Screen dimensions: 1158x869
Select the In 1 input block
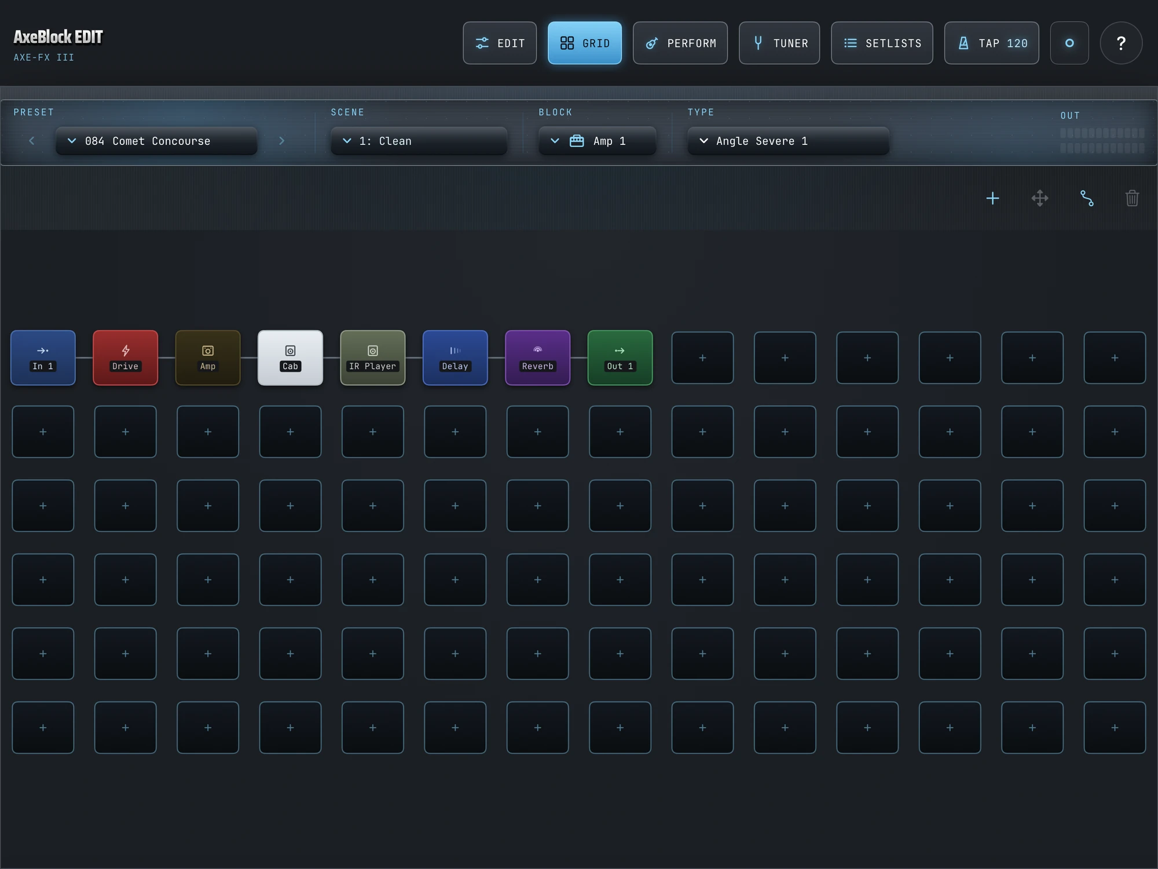pos(43,357)
